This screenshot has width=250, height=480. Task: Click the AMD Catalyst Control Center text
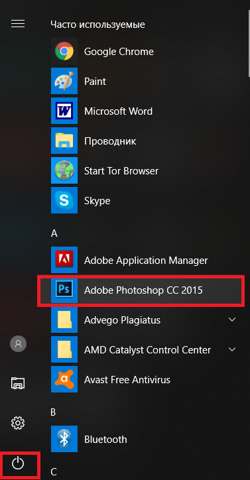coord(147,350)
